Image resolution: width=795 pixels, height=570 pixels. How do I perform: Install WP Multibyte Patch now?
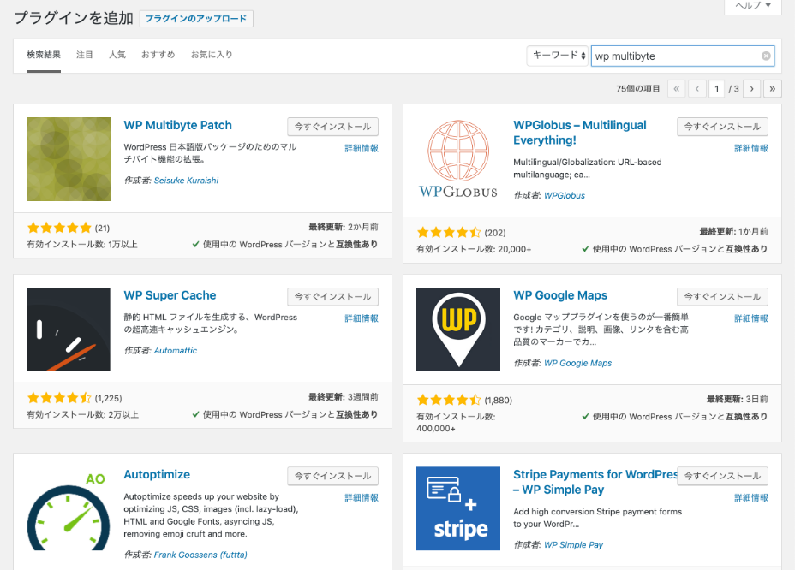(332, 127)
